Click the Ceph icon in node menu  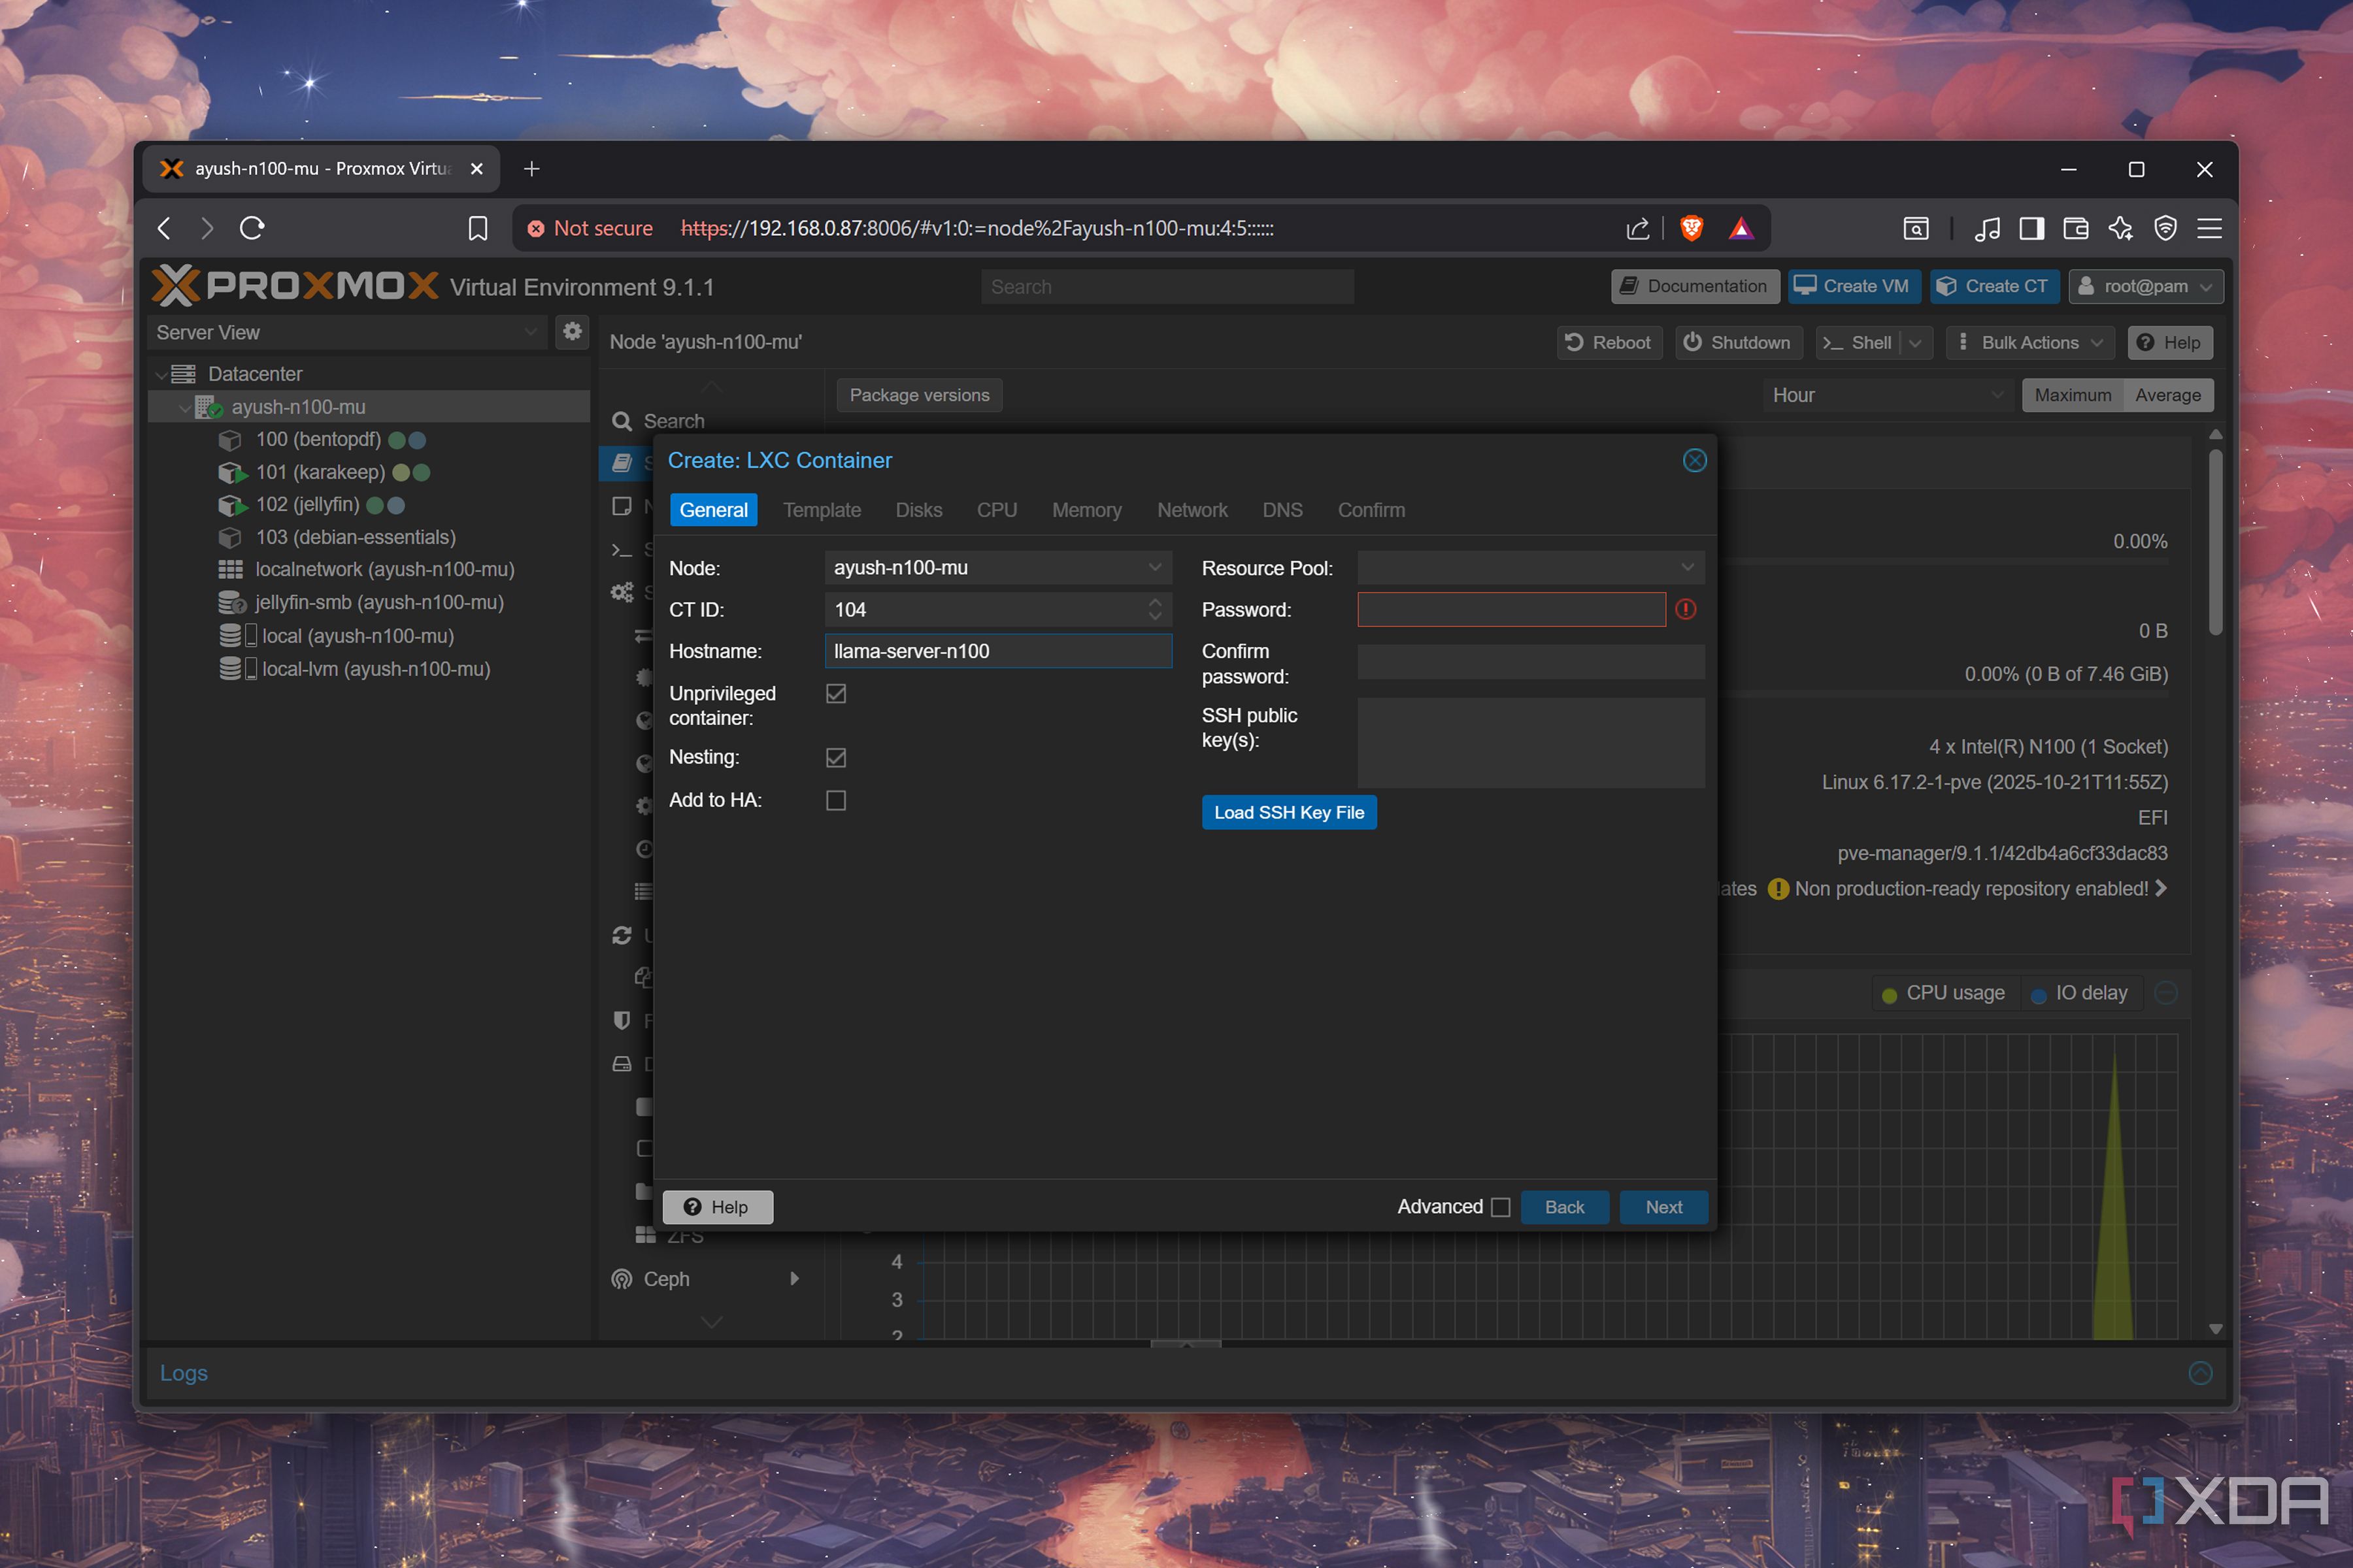click(622, 1279)
